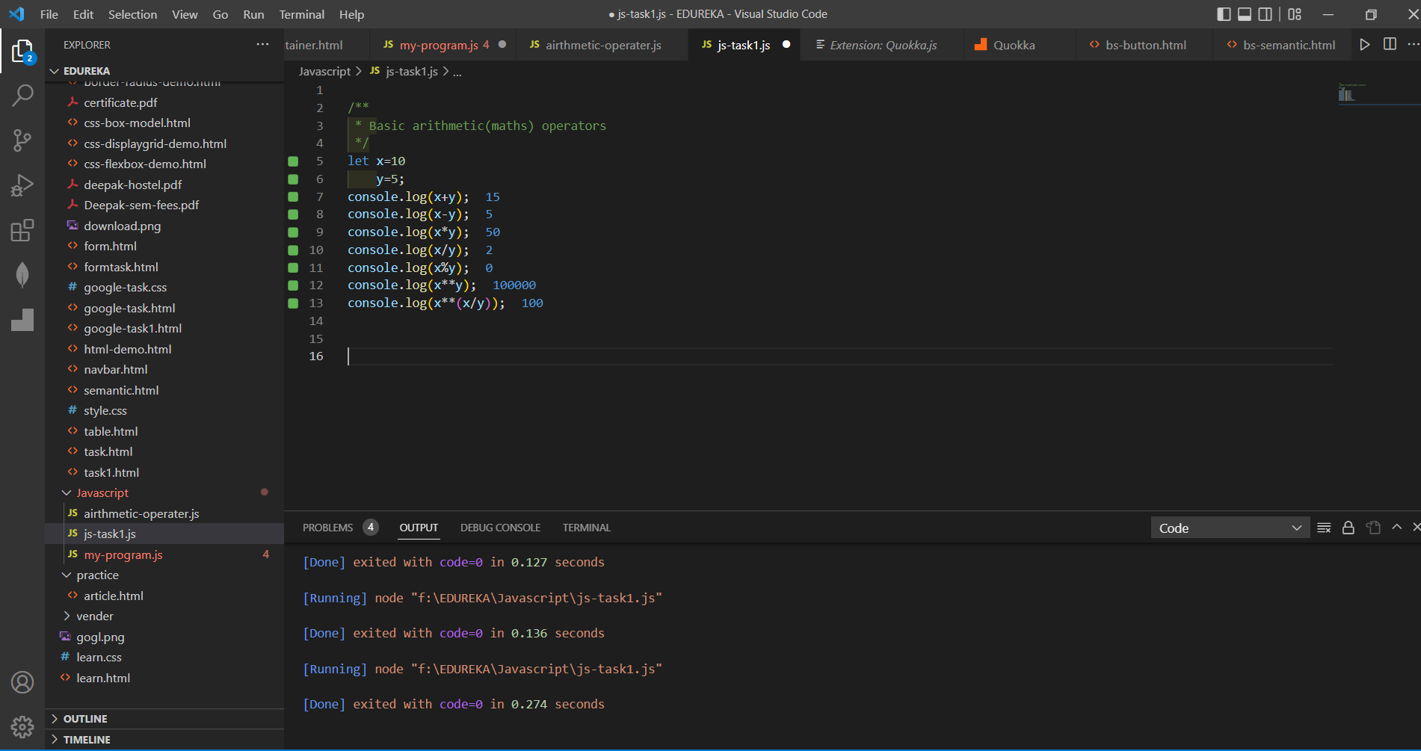1421x751 pixels.
Task: Switch to the TERMINAL tab
Action: (586, 528)
